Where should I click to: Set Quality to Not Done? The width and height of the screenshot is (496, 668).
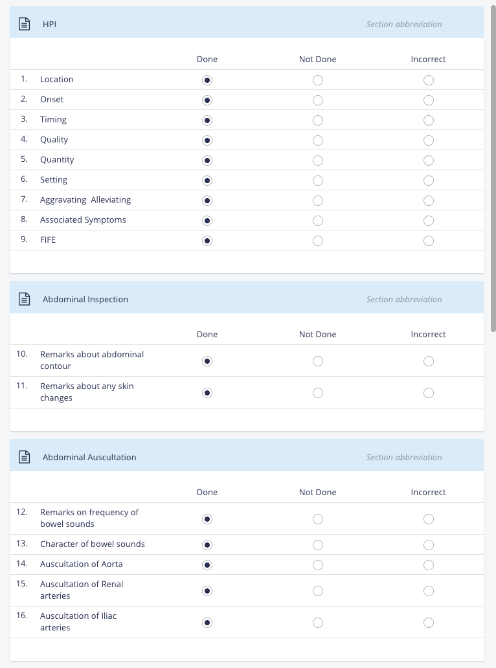318,140
